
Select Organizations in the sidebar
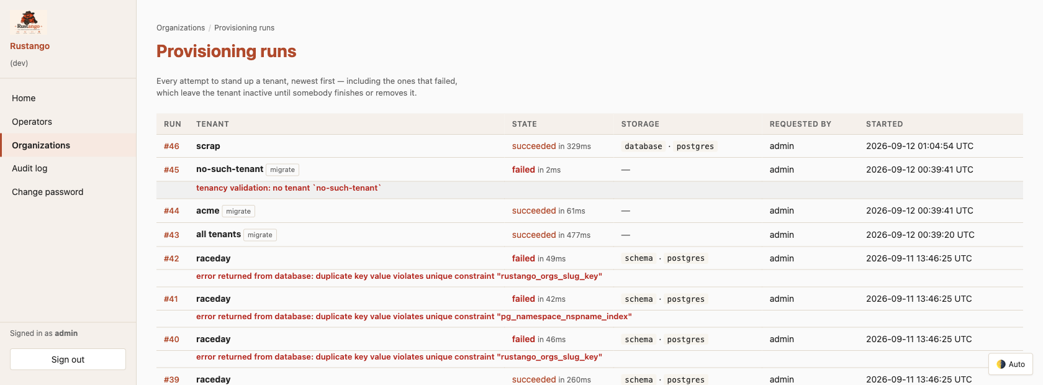(x=68, y=145)
